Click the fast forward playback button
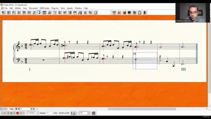This screenshot has height=119, width=211. click(x=21, y=113)
